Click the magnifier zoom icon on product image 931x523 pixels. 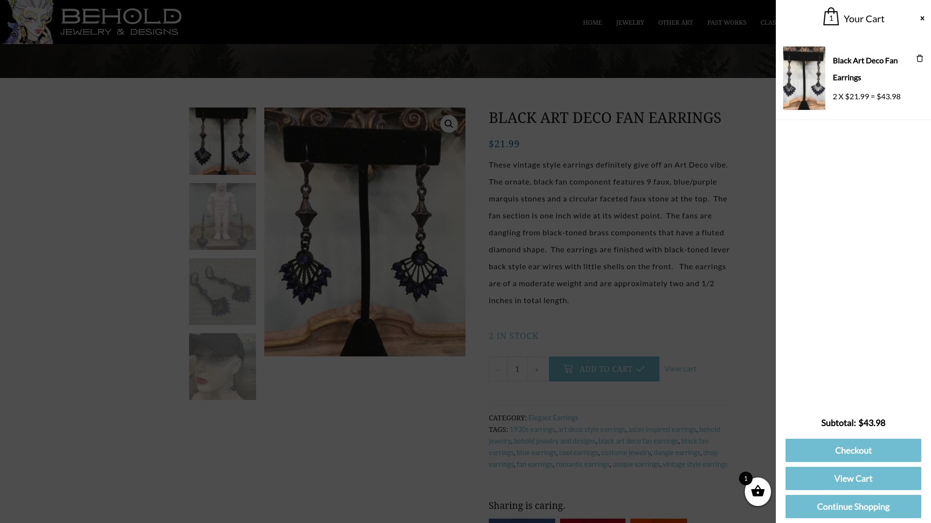[449, 124]
